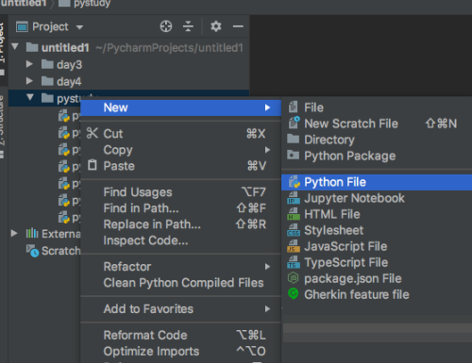Choose Clean Python Compiled Files

180,283
